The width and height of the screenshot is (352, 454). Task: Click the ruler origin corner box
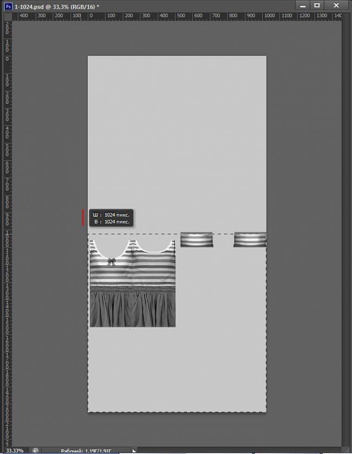[x=7, y=16]
